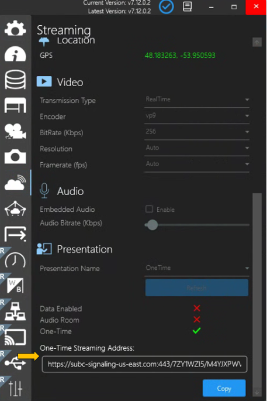Open the settings gear sidebar icon
The height and width of the screenshot is (401, 267).
[x=15, y=29]
